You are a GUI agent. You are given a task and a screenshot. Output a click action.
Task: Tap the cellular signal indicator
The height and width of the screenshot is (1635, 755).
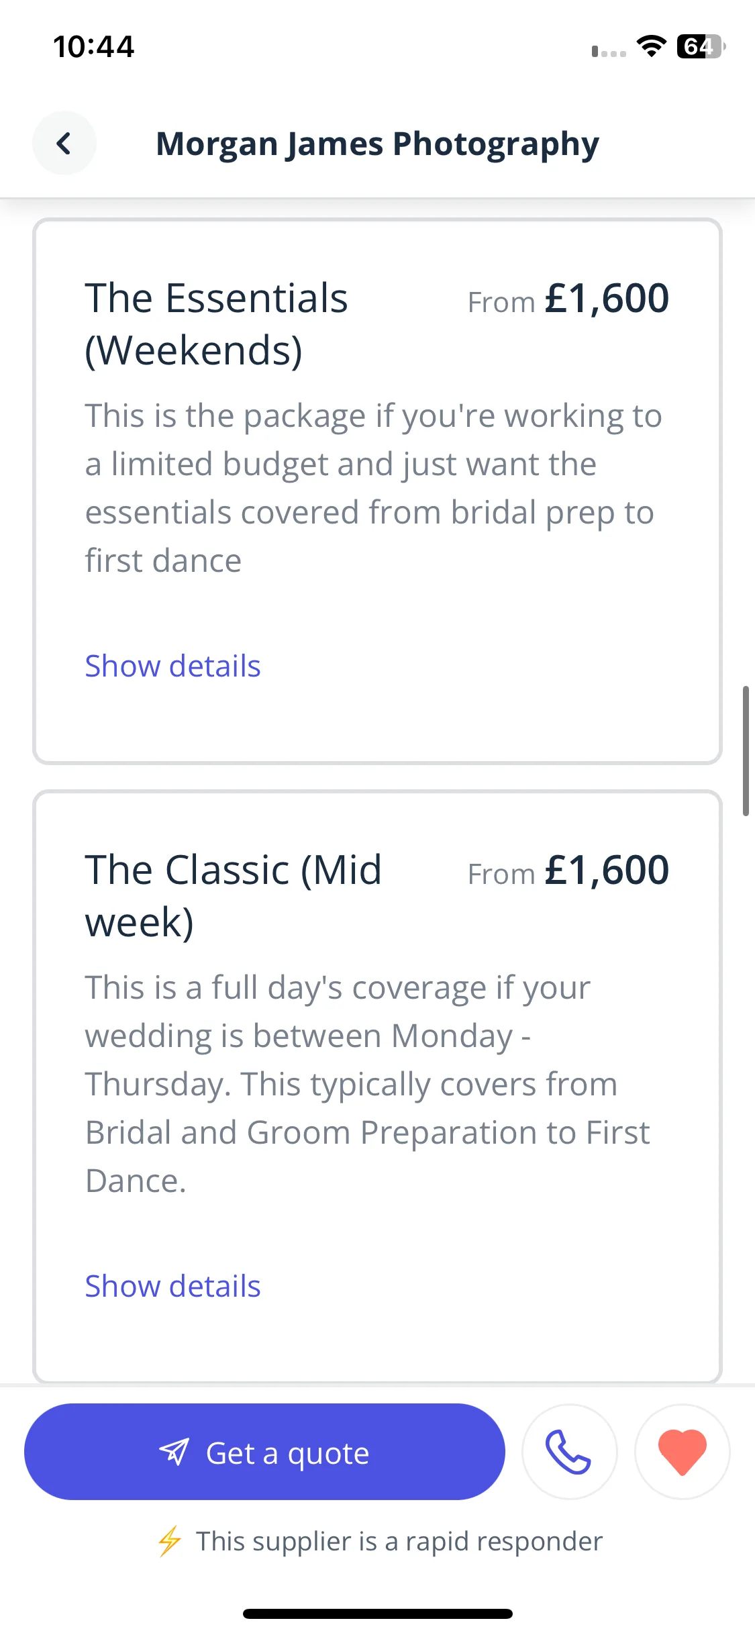[x=609, y=51]
